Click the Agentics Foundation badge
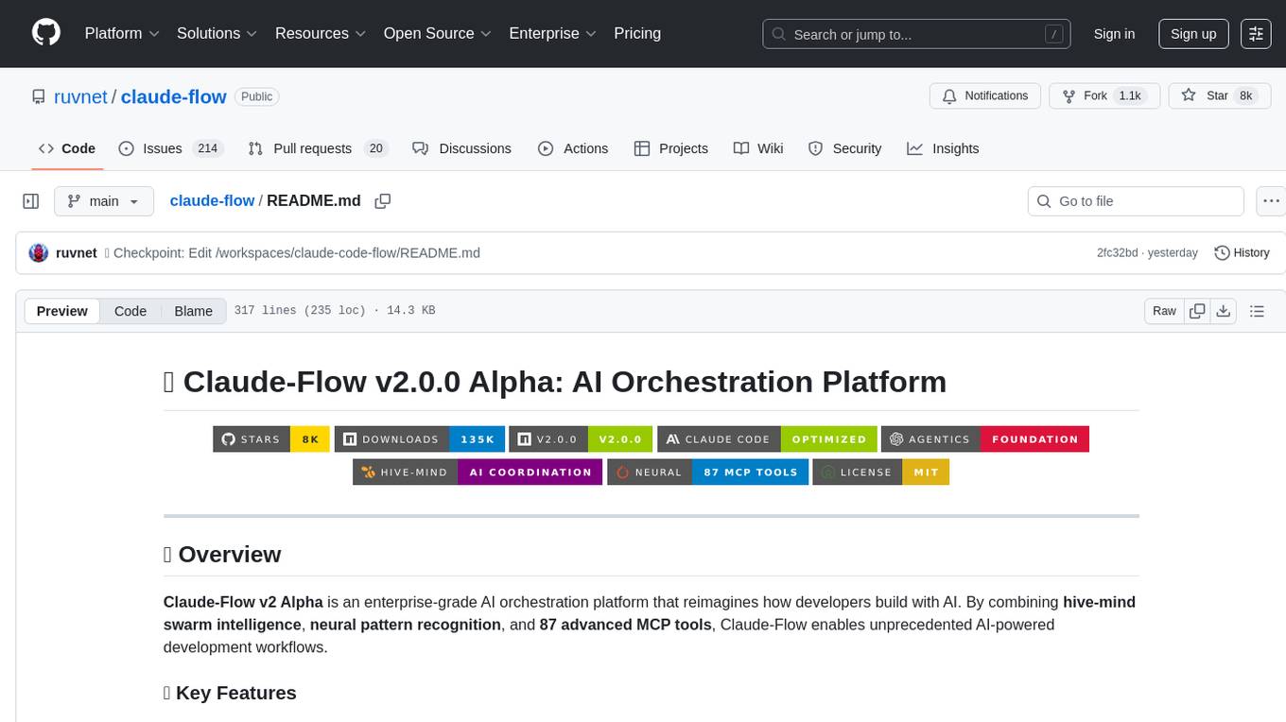The height and width of the screenshot is (722, 1286). pyautogui.click(x=985, y=438)
